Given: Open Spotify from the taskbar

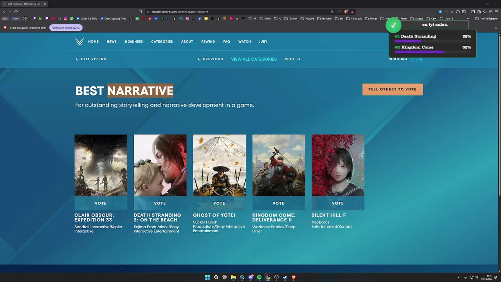Looking at the screenshot, I should (x=259, y=277).
